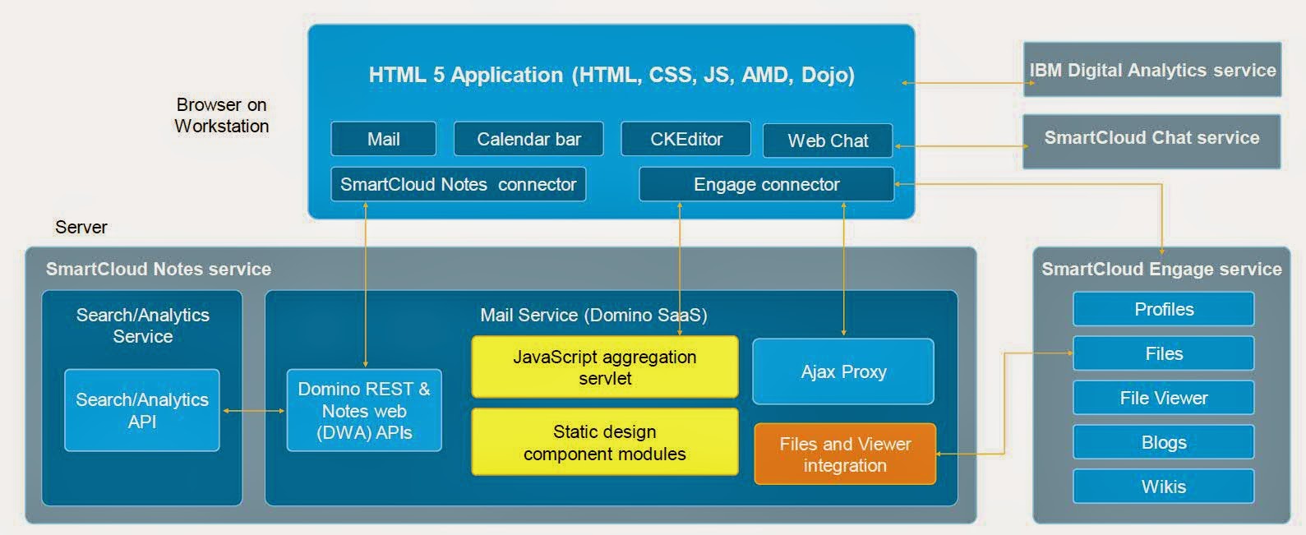Click the CKEditor component box
This screenshot has height=535, width=1306.
coord(685,139)
